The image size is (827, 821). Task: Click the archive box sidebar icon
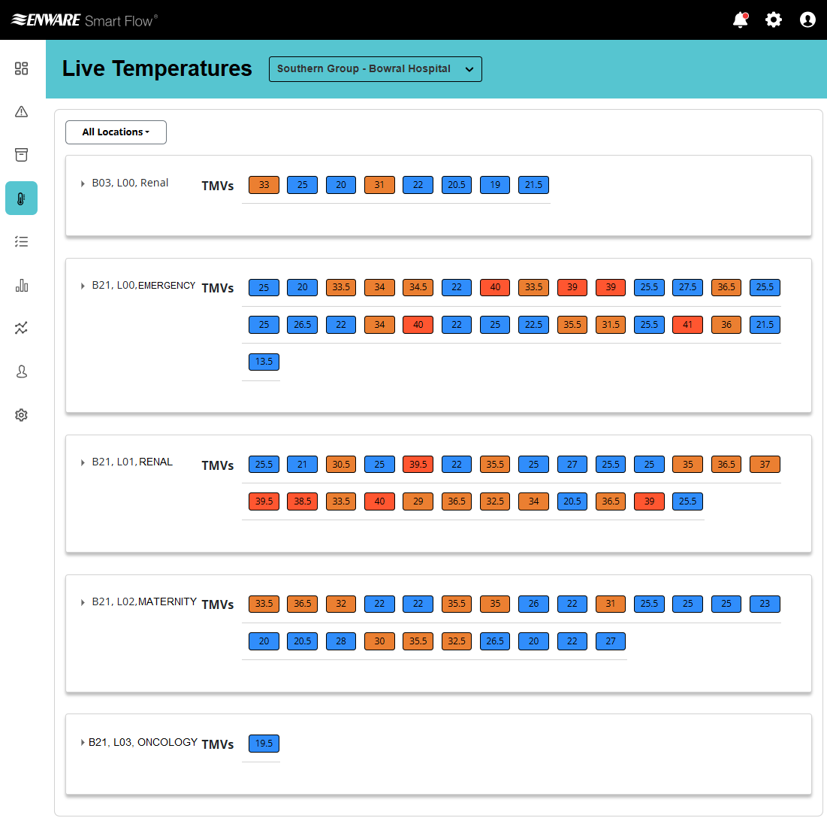click(x=21, y=155)
